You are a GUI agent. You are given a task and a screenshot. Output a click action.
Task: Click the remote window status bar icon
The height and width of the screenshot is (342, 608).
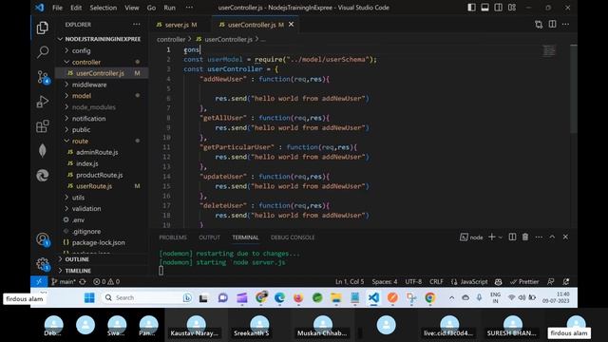[39, 281]
